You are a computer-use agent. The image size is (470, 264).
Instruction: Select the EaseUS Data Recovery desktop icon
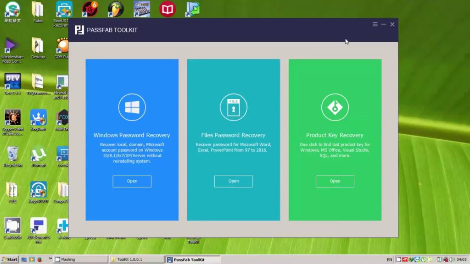coord(62,14)
